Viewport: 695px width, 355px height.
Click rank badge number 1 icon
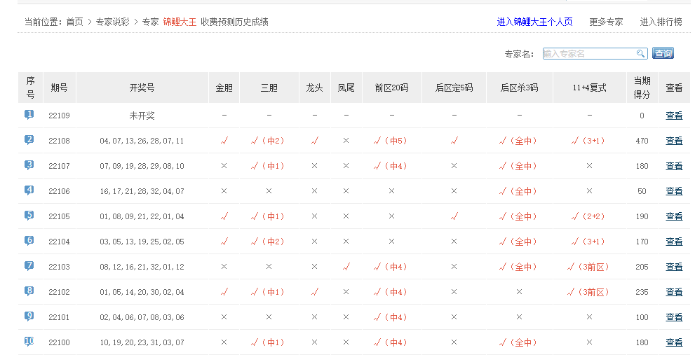coord(29,115)
